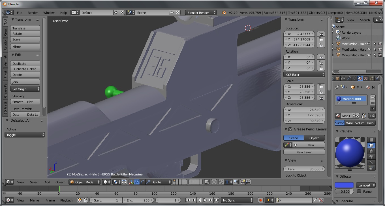Screen dimensions: 385x206
Task: Open the Constraints chain-link tab icon
Action: (343, 78)
